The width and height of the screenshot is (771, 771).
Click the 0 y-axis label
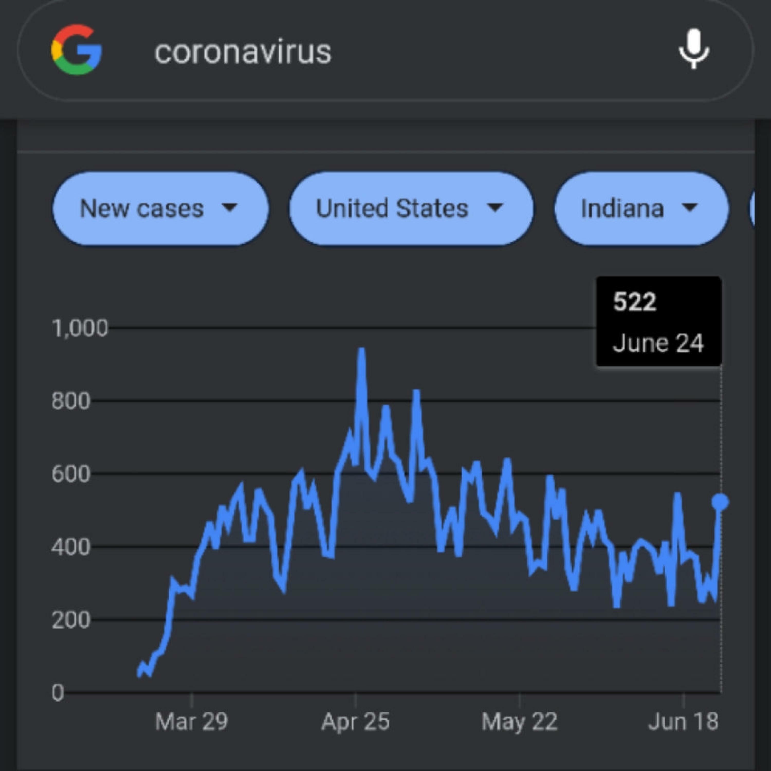(58, 692)
